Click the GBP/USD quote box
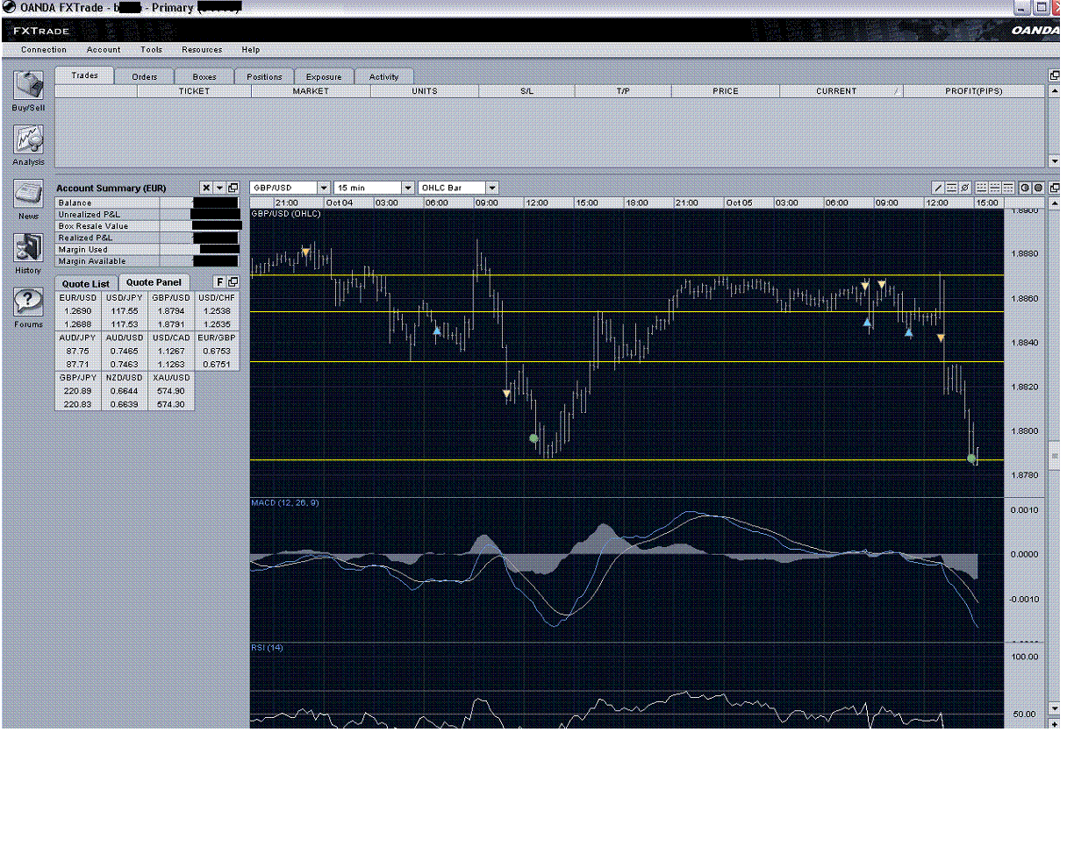The width and height of the screenshot is (1067, 853). coord(170,311)
